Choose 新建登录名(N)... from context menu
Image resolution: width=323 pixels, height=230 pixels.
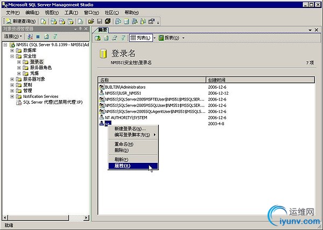click(133, 128)
